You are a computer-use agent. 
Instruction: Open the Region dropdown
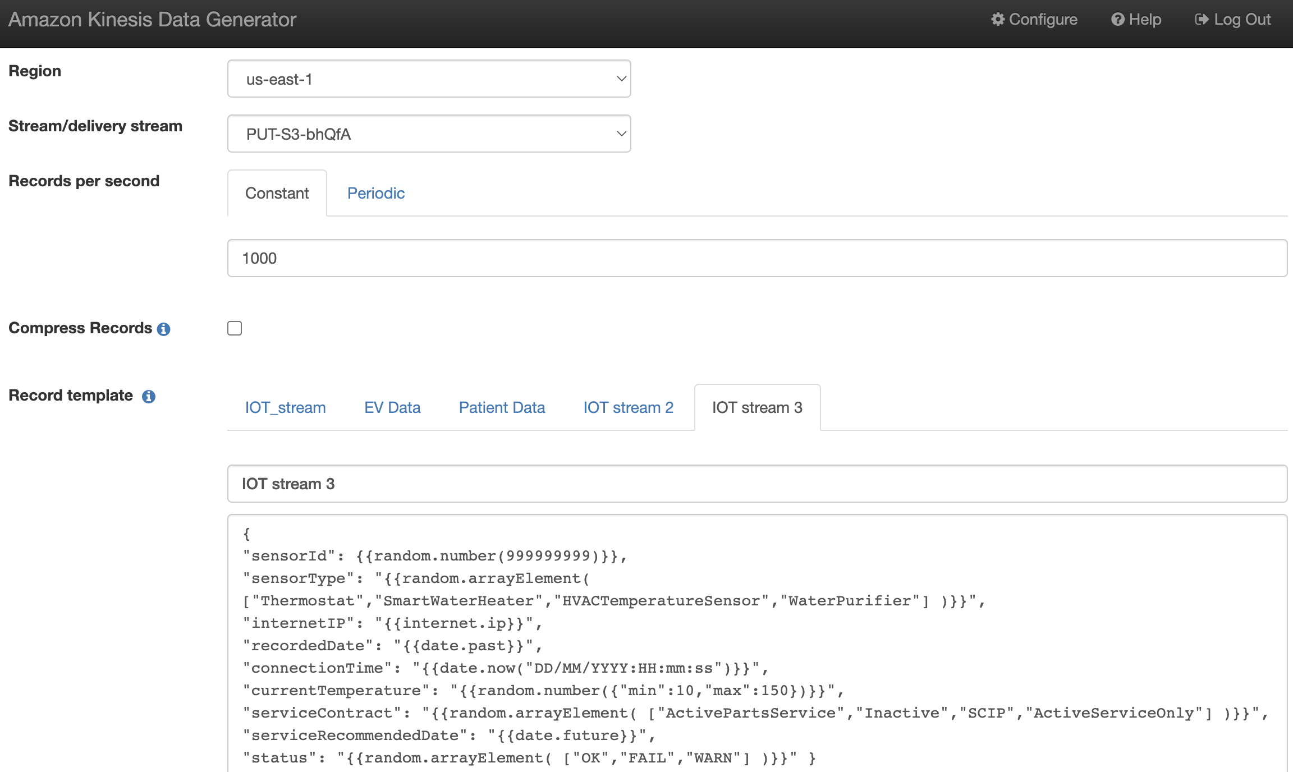[429, 79]
